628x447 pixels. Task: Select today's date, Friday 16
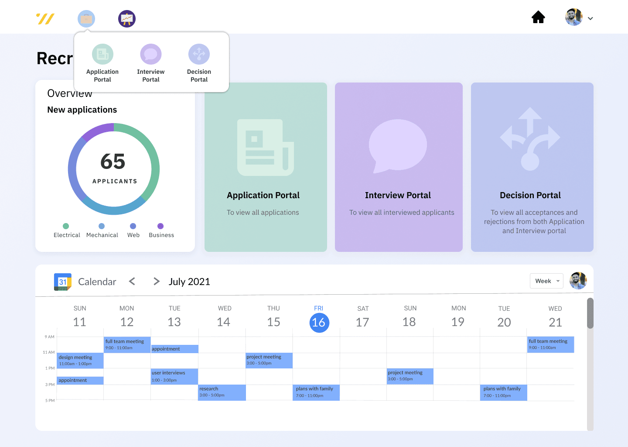point(319,323)
